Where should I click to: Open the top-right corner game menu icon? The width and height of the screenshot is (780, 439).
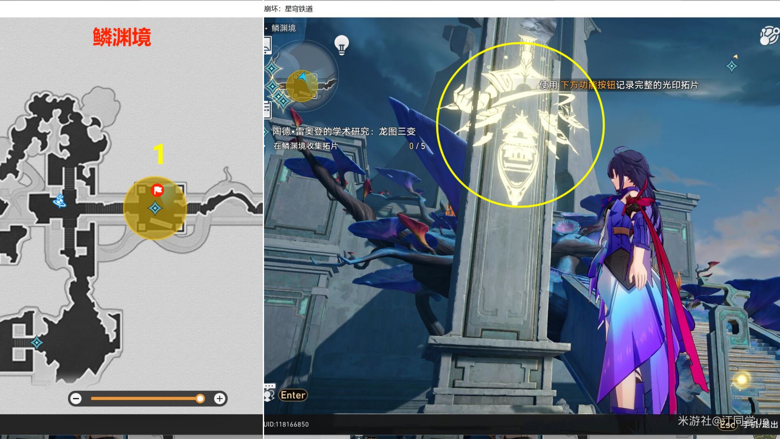[x=769, y=36]
